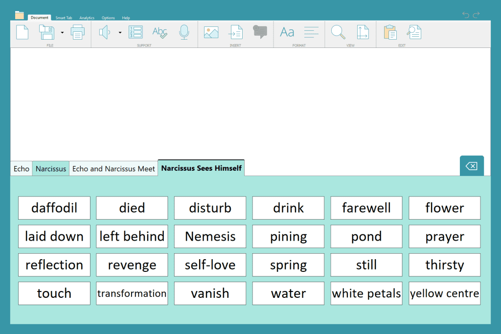Switch to the Echo word bank tab

click(x=22, y=169)
